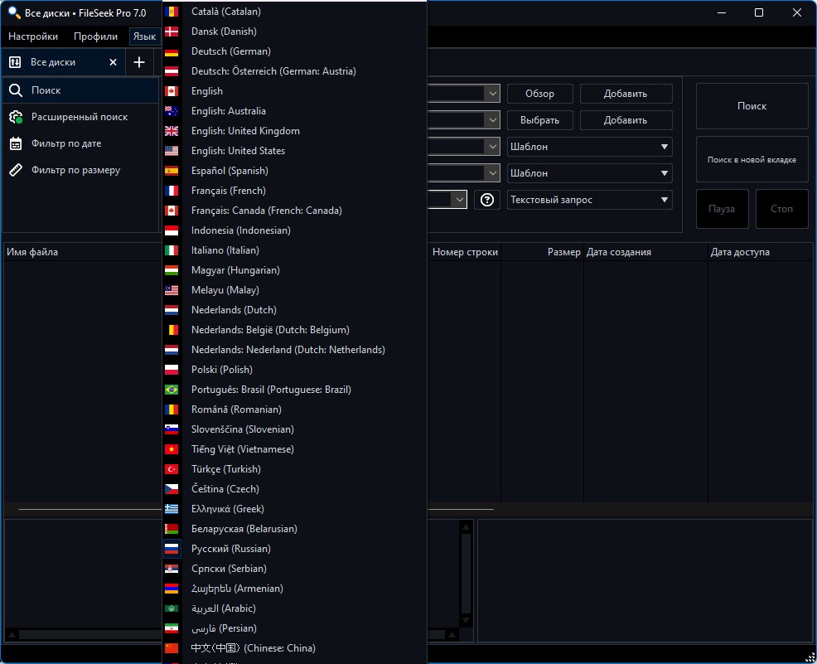Open Фильтр по размеру section

click(80, 170)
